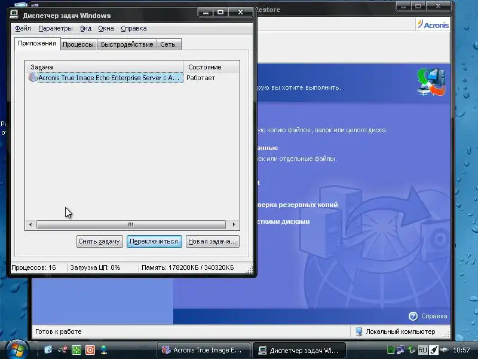Click the Локальный компьютер status icon

click(x=359, y=331)
